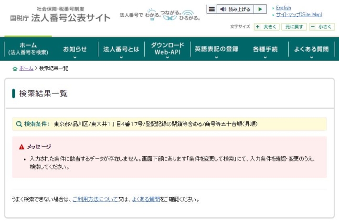Click the magnifier icon beside 検索条件
Screen dimensions: 339x223
19,124
